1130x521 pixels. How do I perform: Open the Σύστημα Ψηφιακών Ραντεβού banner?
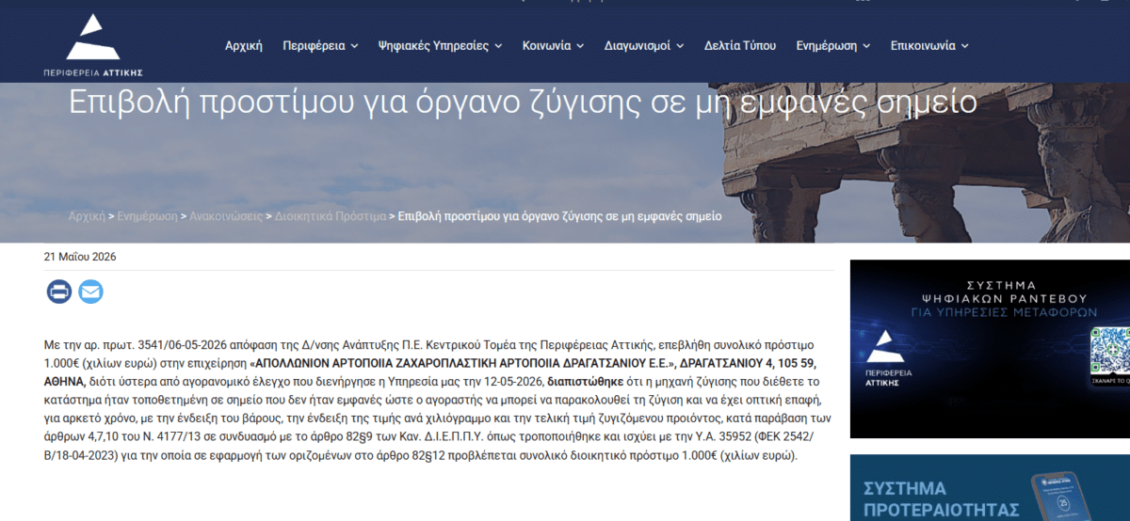pyautogui.click(x=990, y=349)
